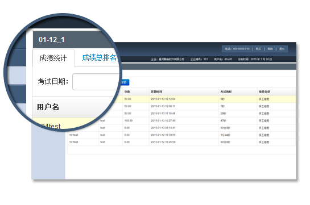Click the 用户名: dhsoft header text
The image size is (310, 205).
223,59
